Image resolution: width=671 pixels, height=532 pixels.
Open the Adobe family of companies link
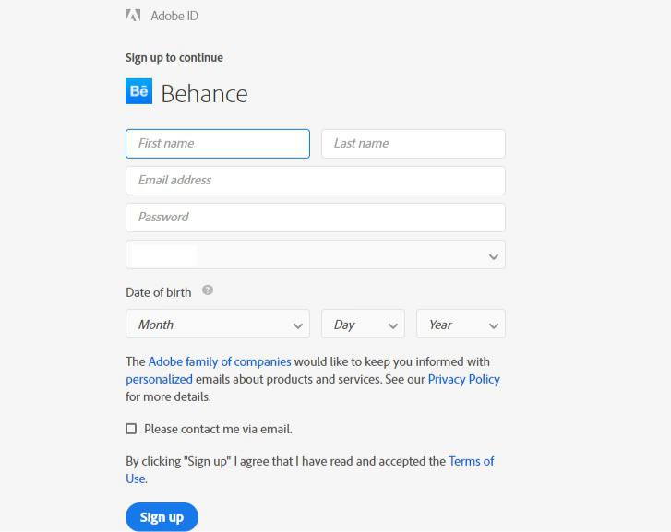pos(220,361)
